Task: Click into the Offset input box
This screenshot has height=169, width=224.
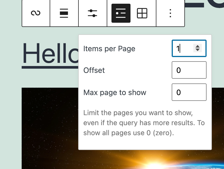Action: [x=189, y=70]
